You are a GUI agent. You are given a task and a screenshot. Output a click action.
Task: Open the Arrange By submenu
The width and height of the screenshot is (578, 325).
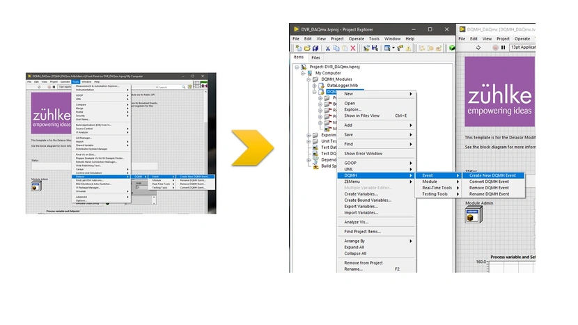point(376,241)
